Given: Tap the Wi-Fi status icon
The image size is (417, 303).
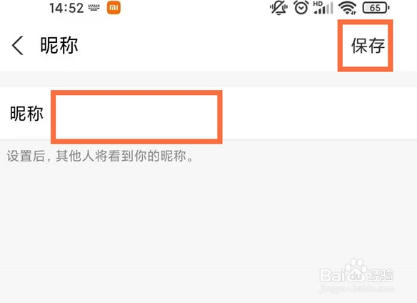Looking at the screenshot, I should click(347, 8).
